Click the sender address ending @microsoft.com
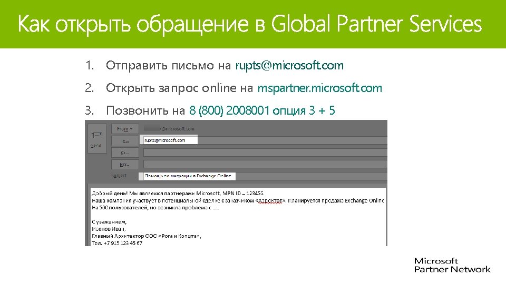The width and height of the screenshot is (506, 284). (x=169, y=129)
